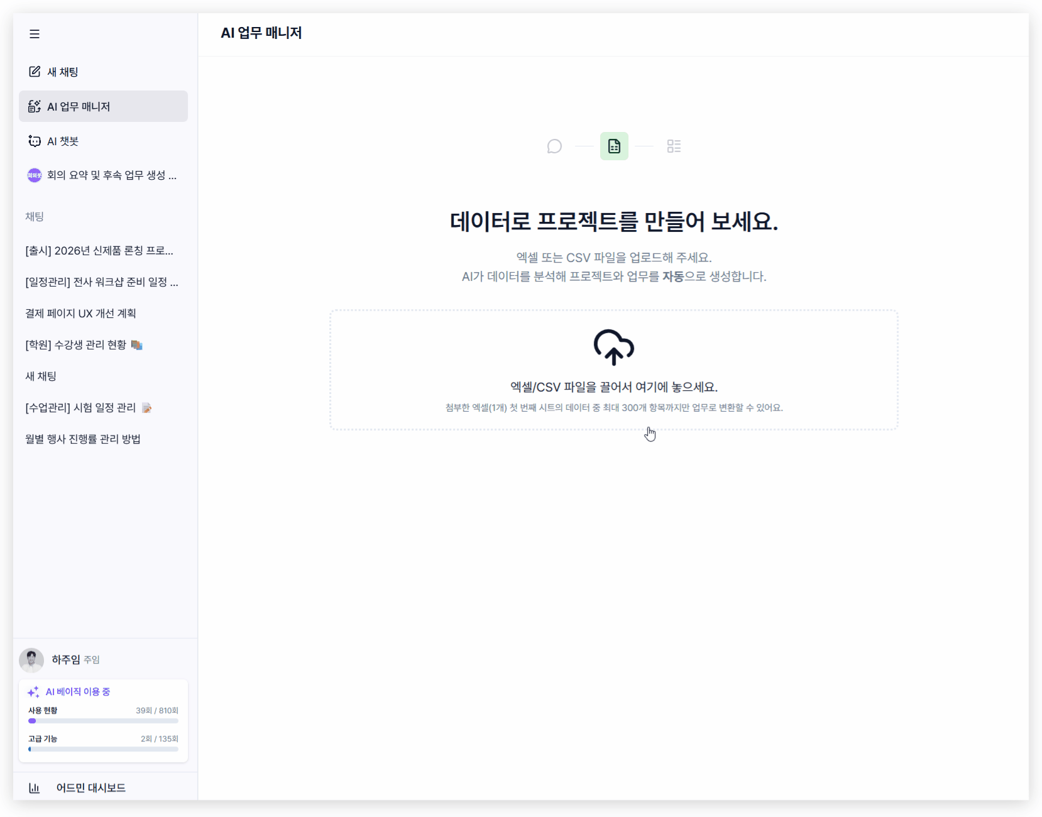Screen dimensions: 1042x817
Task: Select the task list step icon
Action: pos(674,146)
